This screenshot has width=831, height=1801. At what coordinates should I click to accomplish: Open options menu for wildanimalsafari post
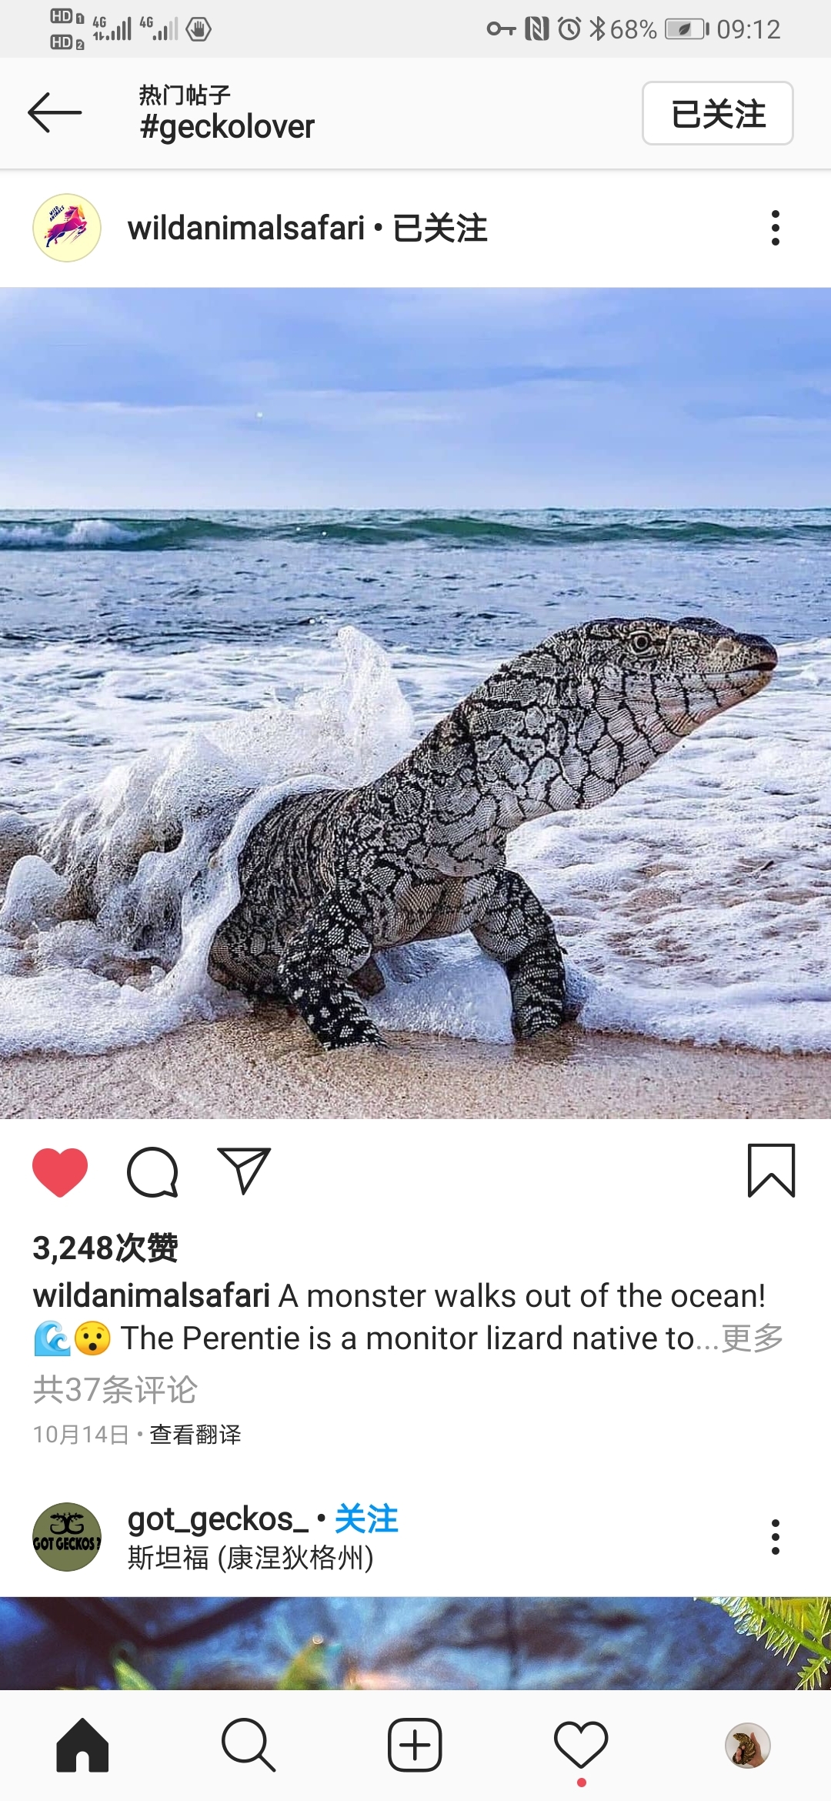[775, 228]
